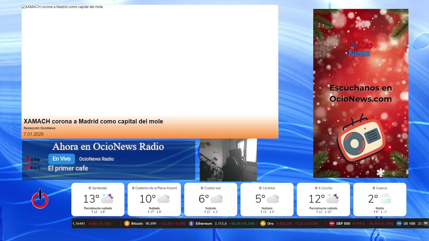The width and height of the screenshot is (429, 241).
Task: Click the 5° temperature for Córdoba
Action: point(260,199)
